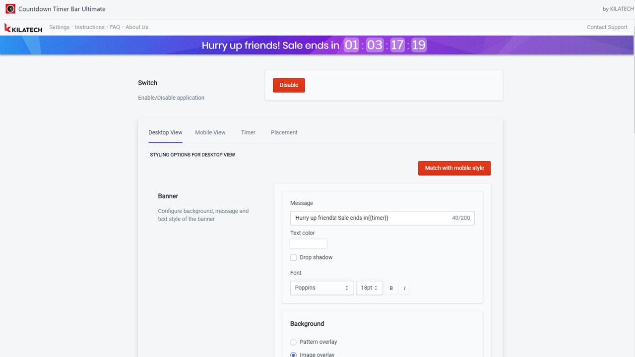Click Match with mobile style button

click(x=454, y=168)
